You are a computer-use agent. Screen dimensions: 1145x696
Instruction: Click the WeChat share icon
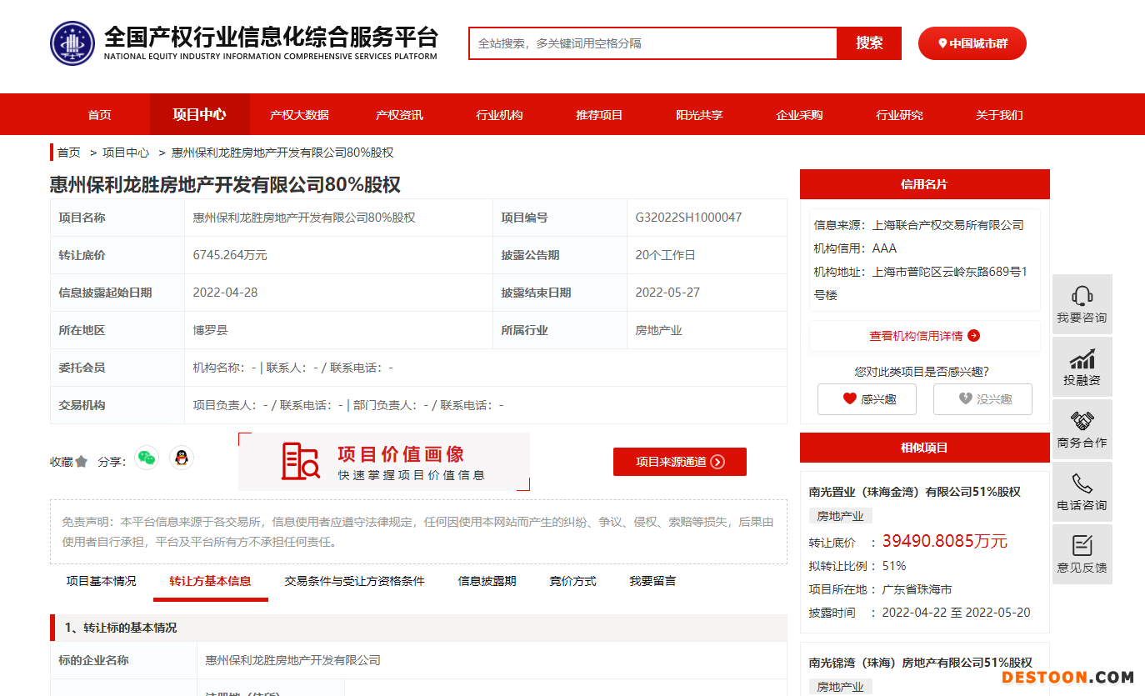147,458
